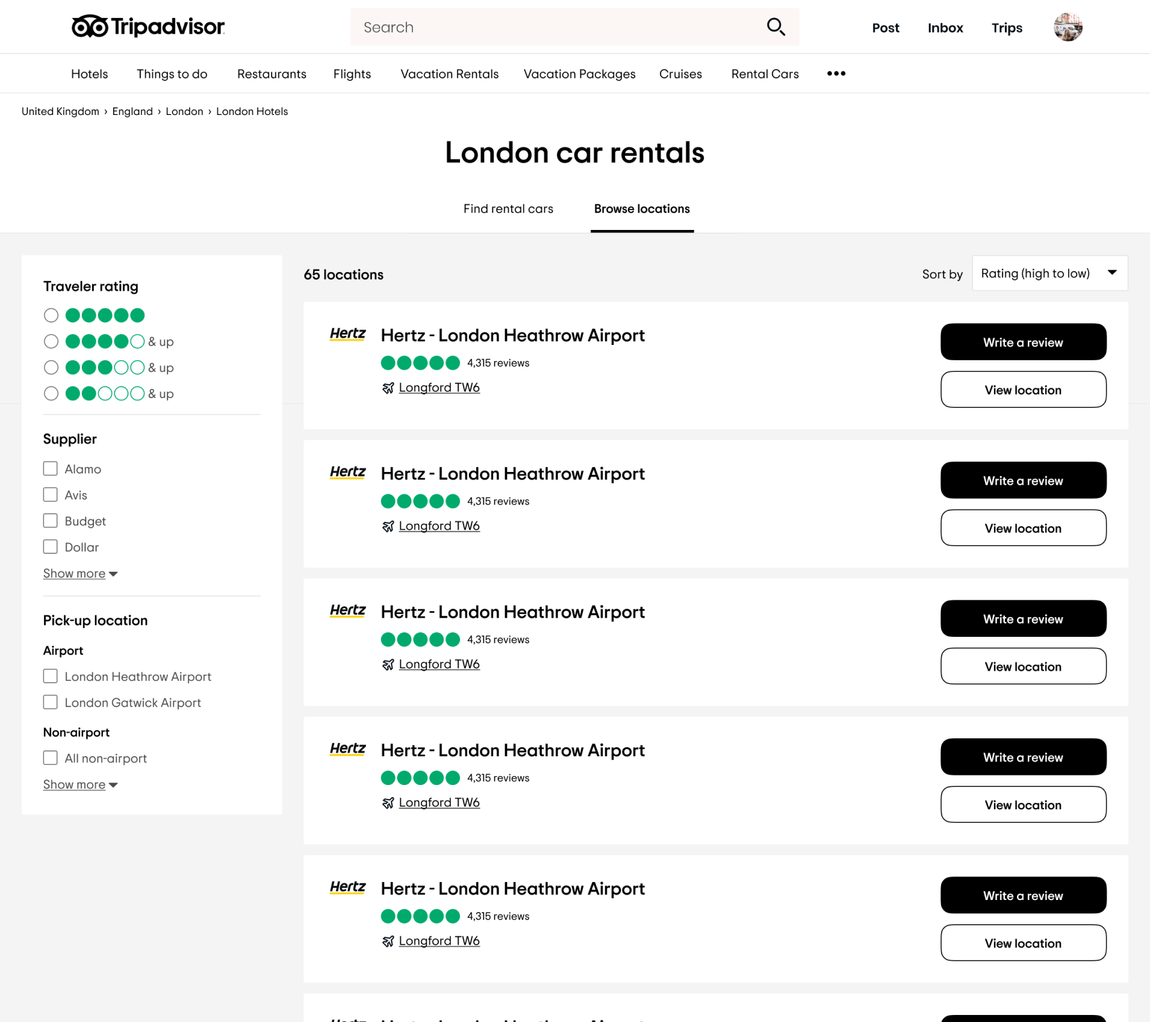Viewport: 1150px width, 1022px height.
Task: Click the search magnifier icon
Action: pos(776,27)
